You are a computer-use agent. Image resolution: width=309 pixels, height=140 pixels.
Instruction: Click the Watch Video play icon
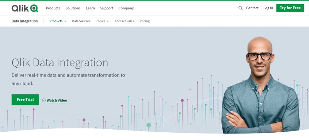coord(44,100)
